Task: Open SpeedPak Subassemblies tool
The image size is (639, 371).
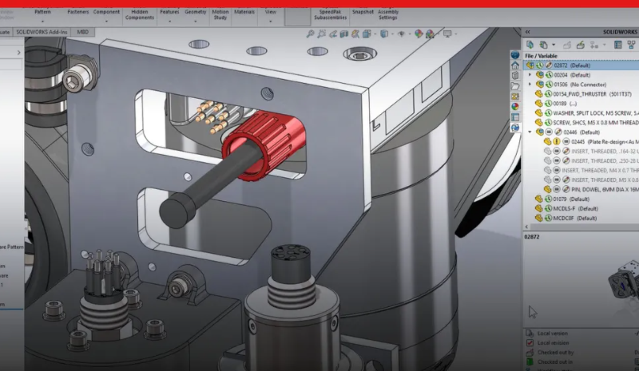Action: (x=331, y=15)
